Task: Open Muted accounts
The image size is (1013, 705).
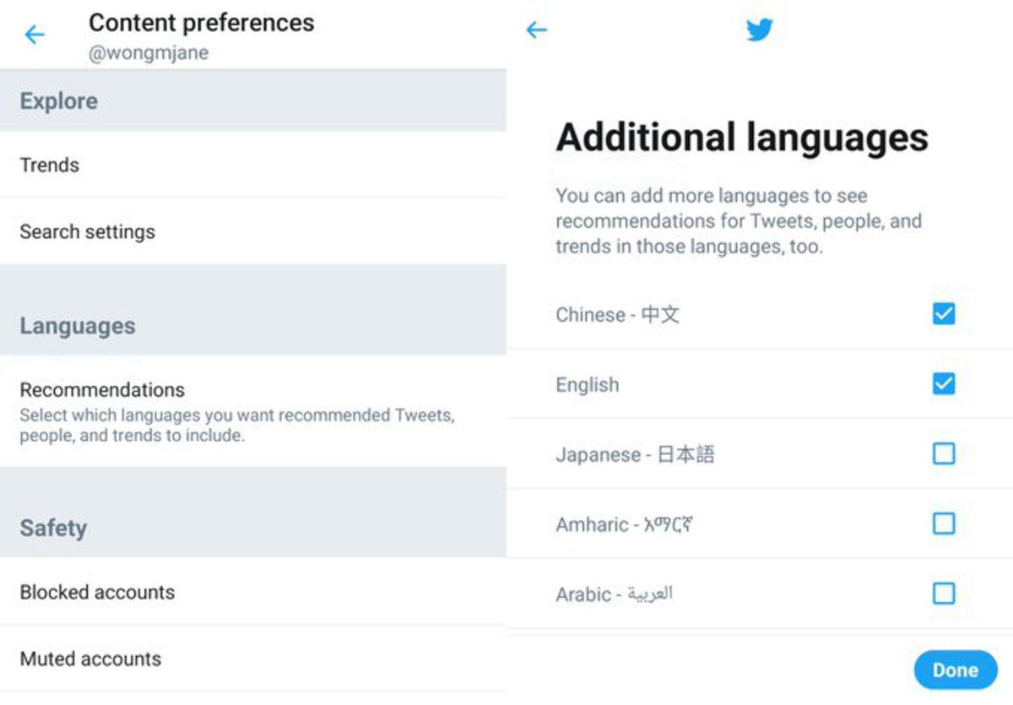Action: [x=89, y=659]
